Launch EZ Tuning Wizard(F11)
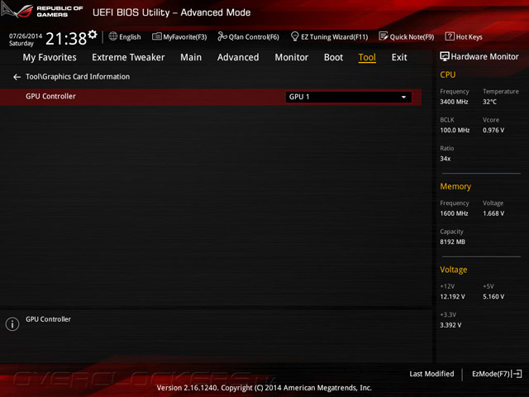This screenshot has width=529, height=397. pos(329,36)
